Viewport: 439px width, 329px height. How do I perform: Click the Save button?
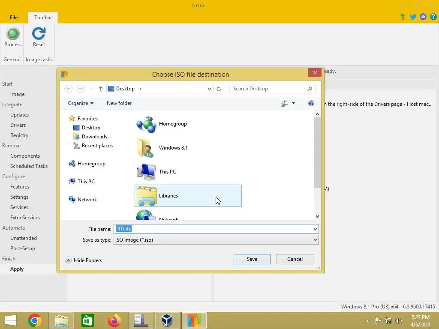[x=252, y=259]
